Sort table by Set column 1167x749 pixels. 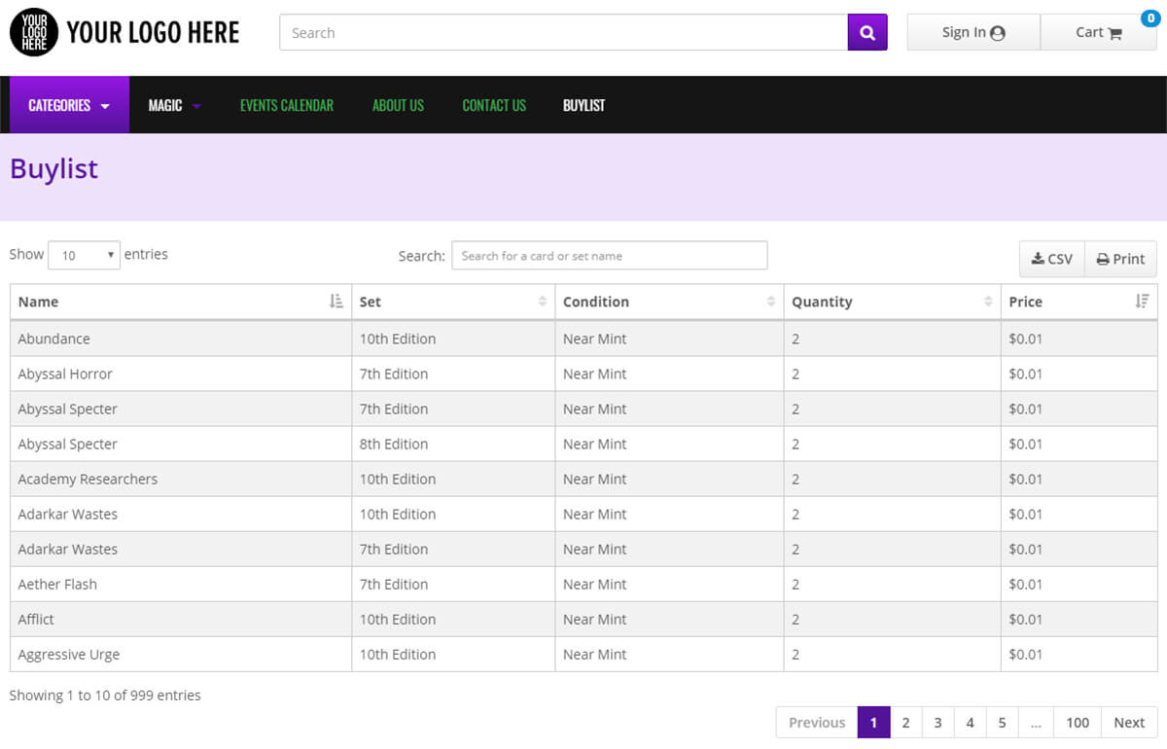(453, 302)
